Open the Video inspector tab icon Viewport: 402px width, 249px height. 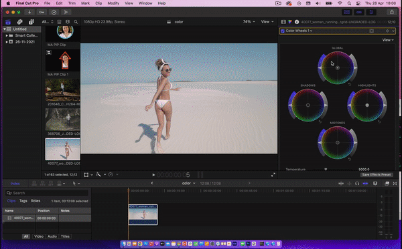click(283, 22)
